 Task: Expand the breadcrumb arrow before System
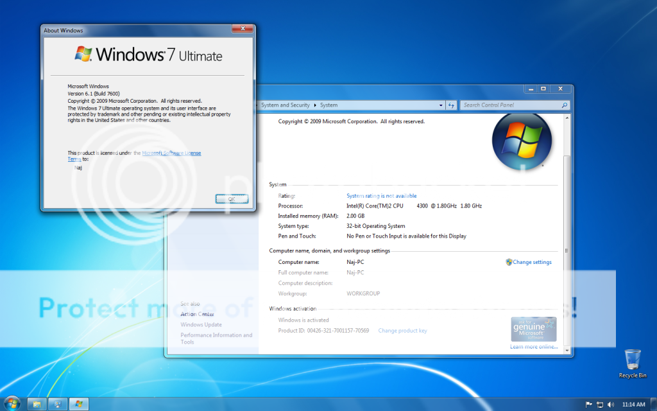coord(315,105)
